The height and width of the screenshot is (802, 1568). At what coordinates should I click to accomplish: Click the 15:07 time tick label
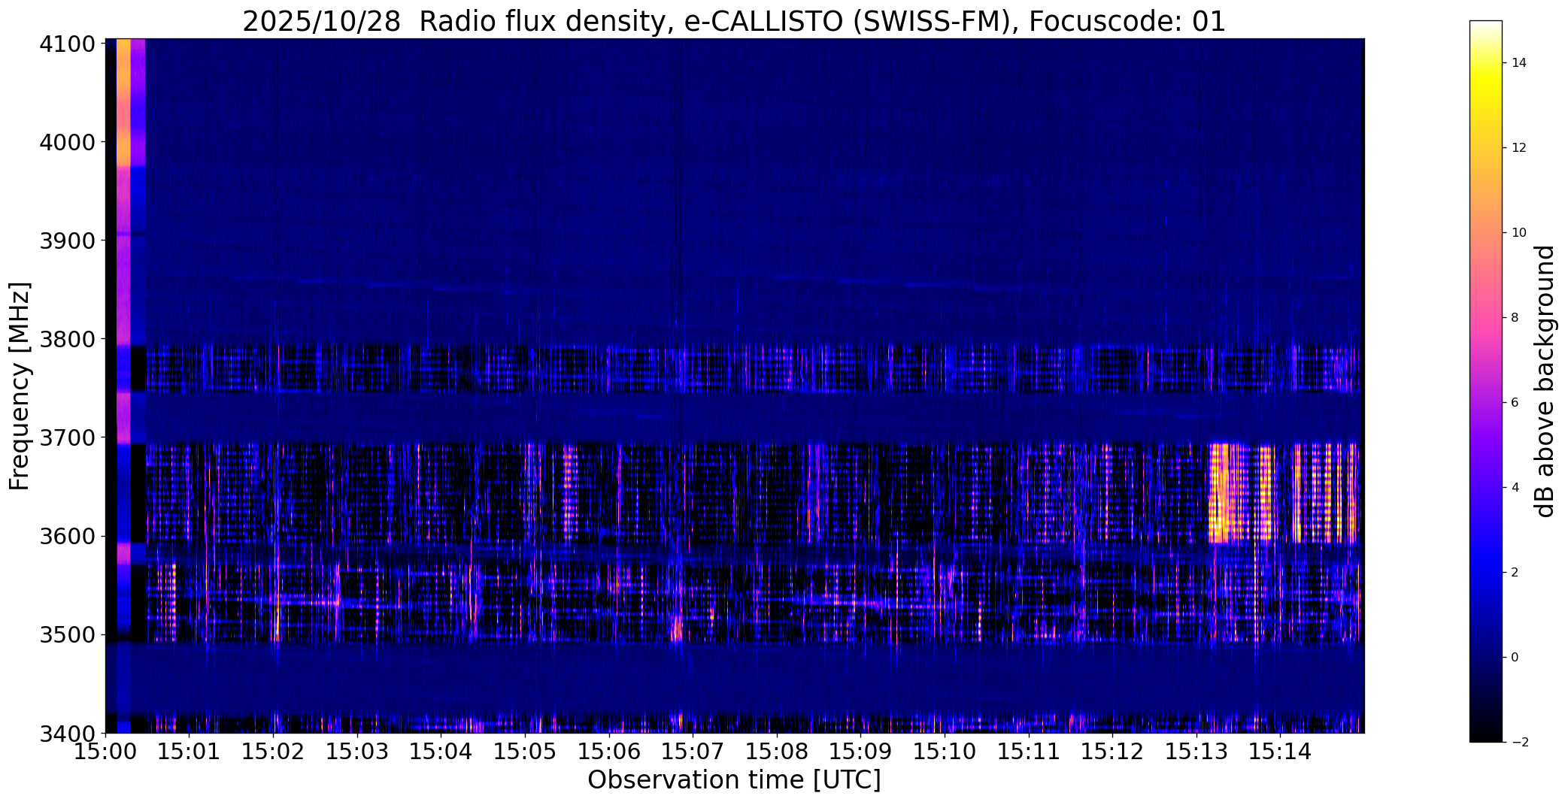(x=693, y=751)
